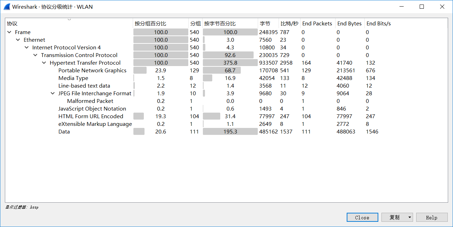Click the 20.6 packet percentage cell
Image resolution: width=453 pixels, height=227 pixels.
(x=161, y=131)
